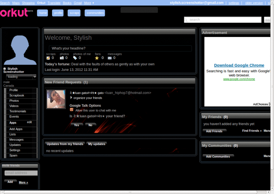Click the photos of me tag icon
This screenshot has height=194, width=274.
[x=75, y=58]
